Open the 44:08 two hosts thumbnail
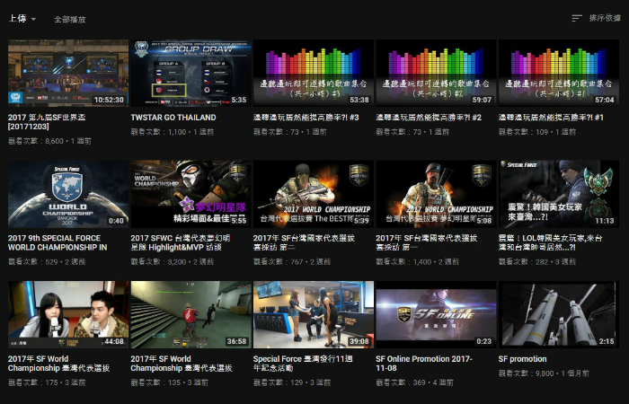The height and width of the screenshot is (404, 629). [x=68, y=314]
